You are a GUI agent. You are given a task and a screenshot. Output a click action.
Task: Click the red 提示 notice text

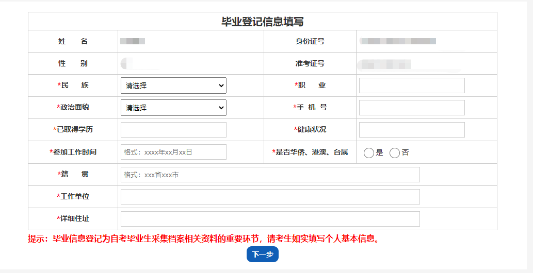pos(203,239)
